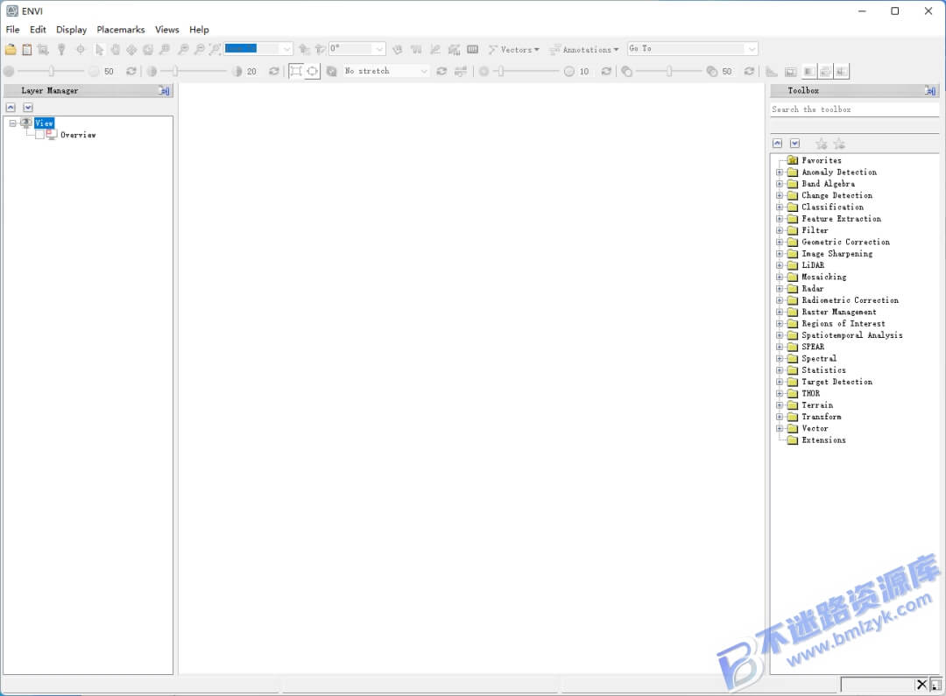Image resolution: width=946 pixels, height=696 pixels.
Task: Open the Placemarks menu
Action: click(121, 30)
